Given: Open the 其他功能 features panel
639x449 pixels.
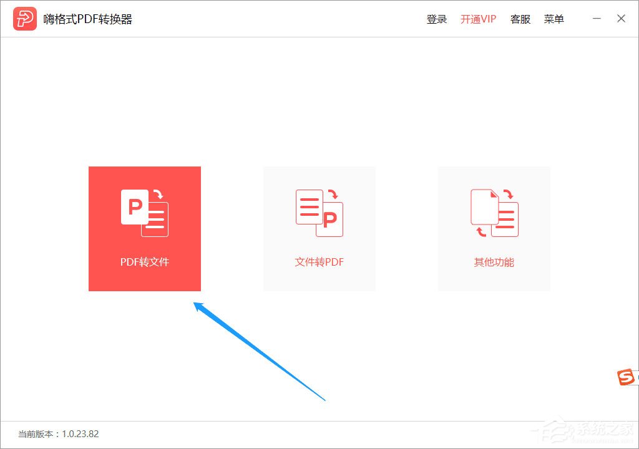Looking at the screenshot, I should [x=494, y=228].
